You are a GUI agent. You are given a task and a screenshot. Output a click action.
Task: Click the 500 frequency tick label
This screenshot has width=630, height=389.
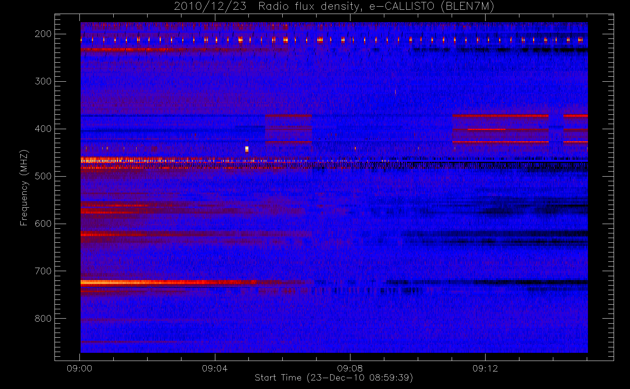point(43,176)
